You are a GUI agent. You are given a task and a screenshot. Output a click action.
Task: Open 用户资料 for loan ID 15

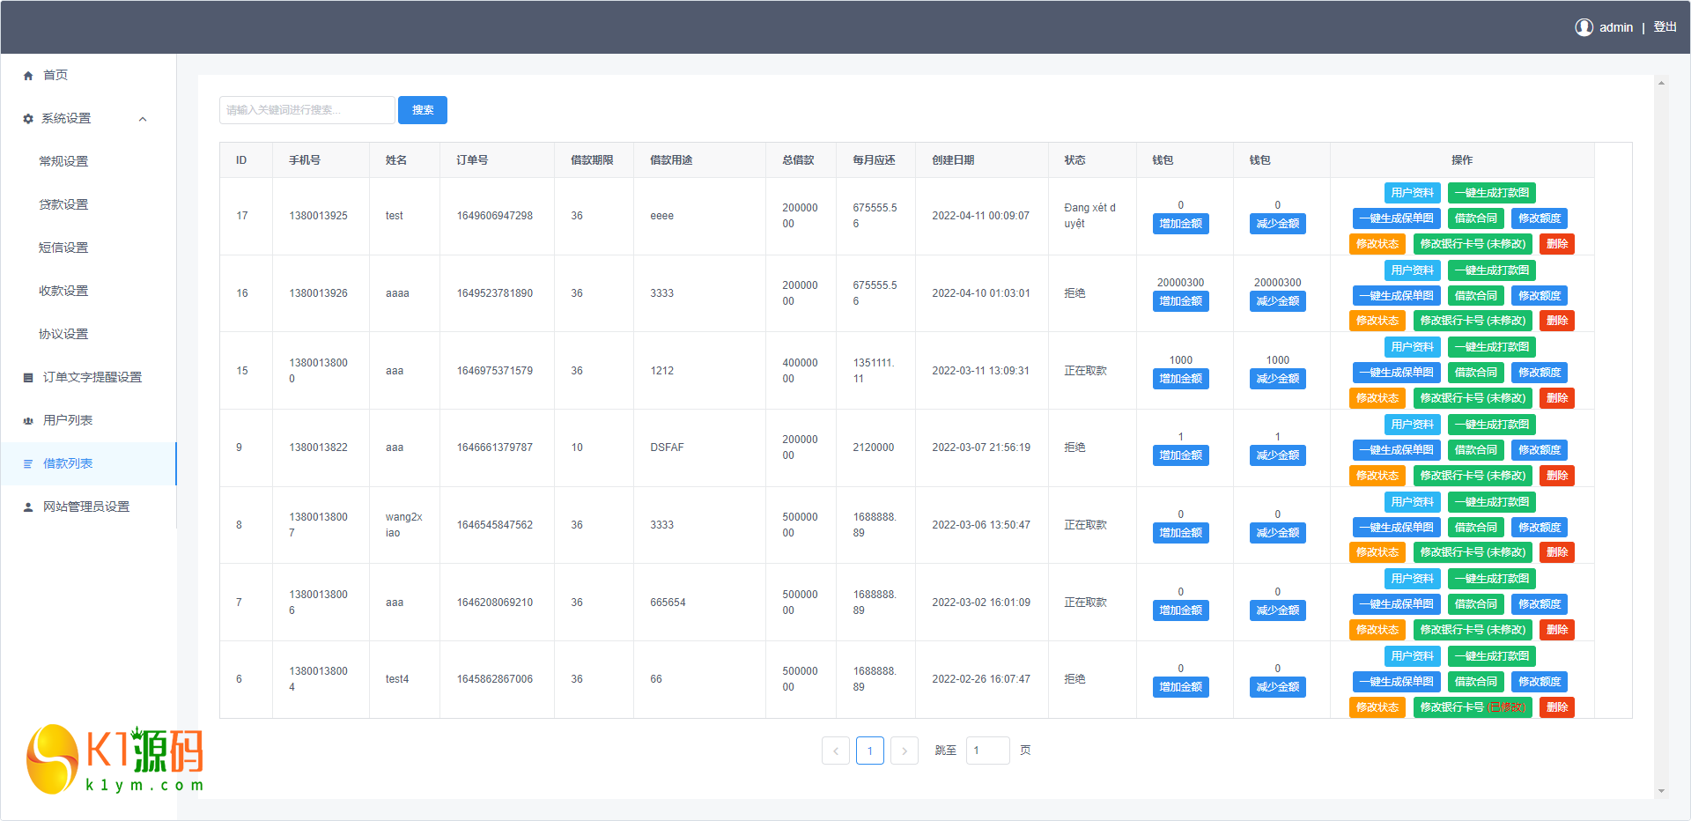click(x=1412, y=347)
